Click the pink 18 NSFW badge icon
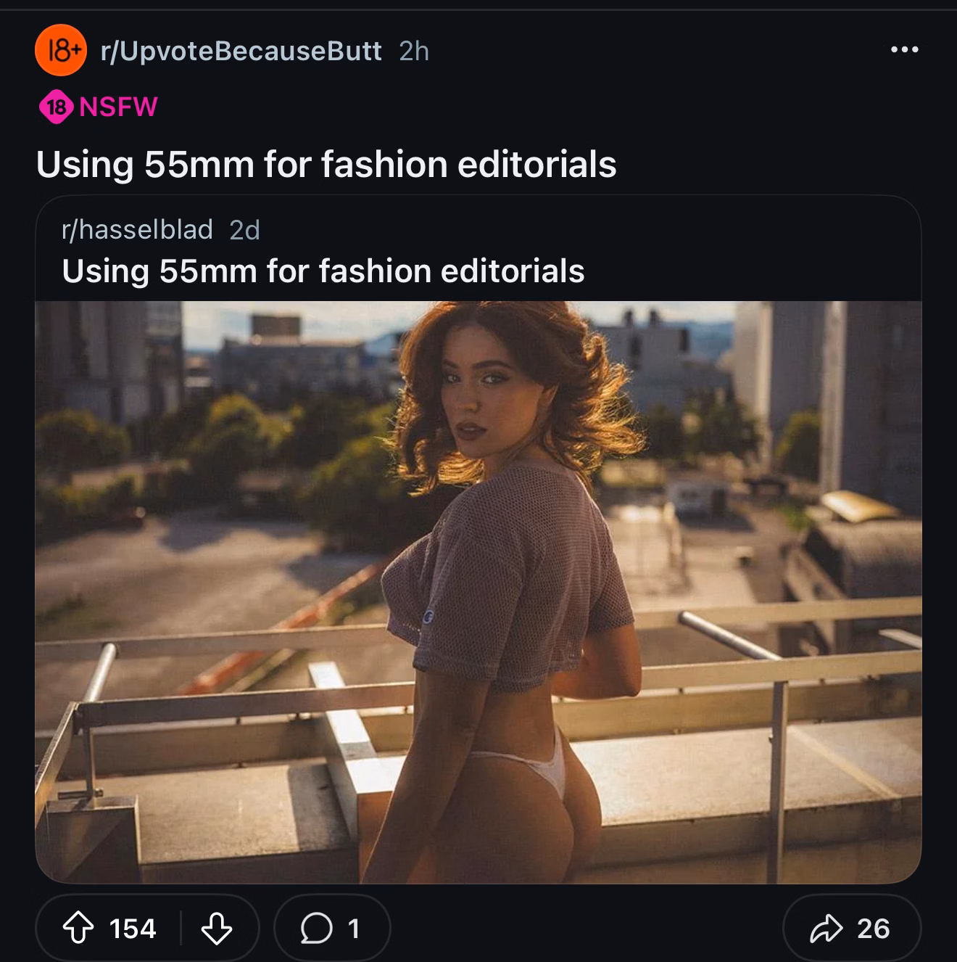Viewport: 957px width, 962px height. 56,107
